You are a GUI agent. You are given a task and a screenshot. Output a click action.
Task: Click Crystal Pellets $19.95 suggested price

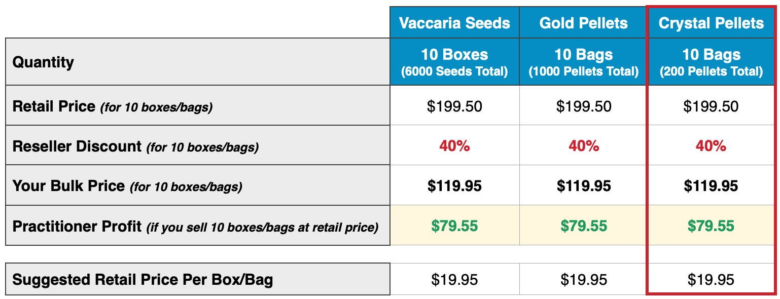[711, 280]
